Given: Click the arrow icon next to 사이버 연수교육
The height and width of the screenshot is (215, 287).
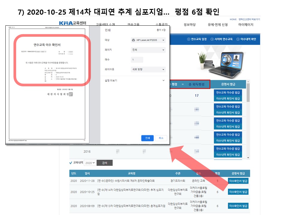Looking at the screenshot, I should (212, 39).
